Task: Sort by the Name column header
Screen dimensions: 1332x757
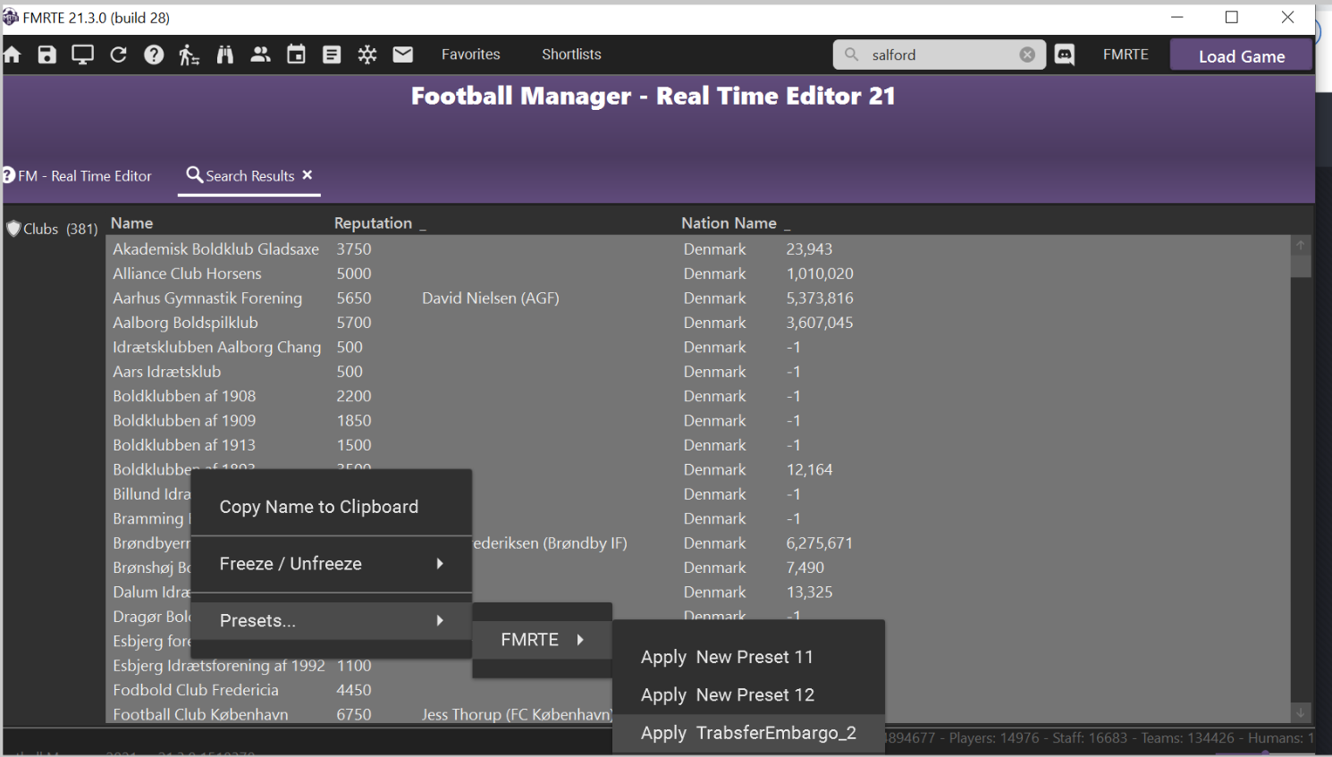Action: tap(132, 223)
